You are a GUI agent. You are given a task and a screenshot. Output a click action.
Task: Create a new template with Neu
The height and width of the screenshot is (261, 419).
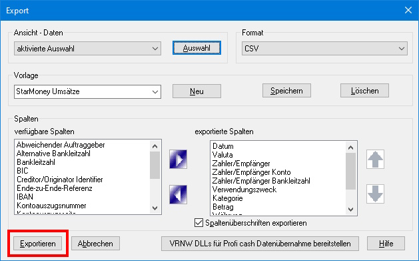pyautogui.click(x=197, y=91)
